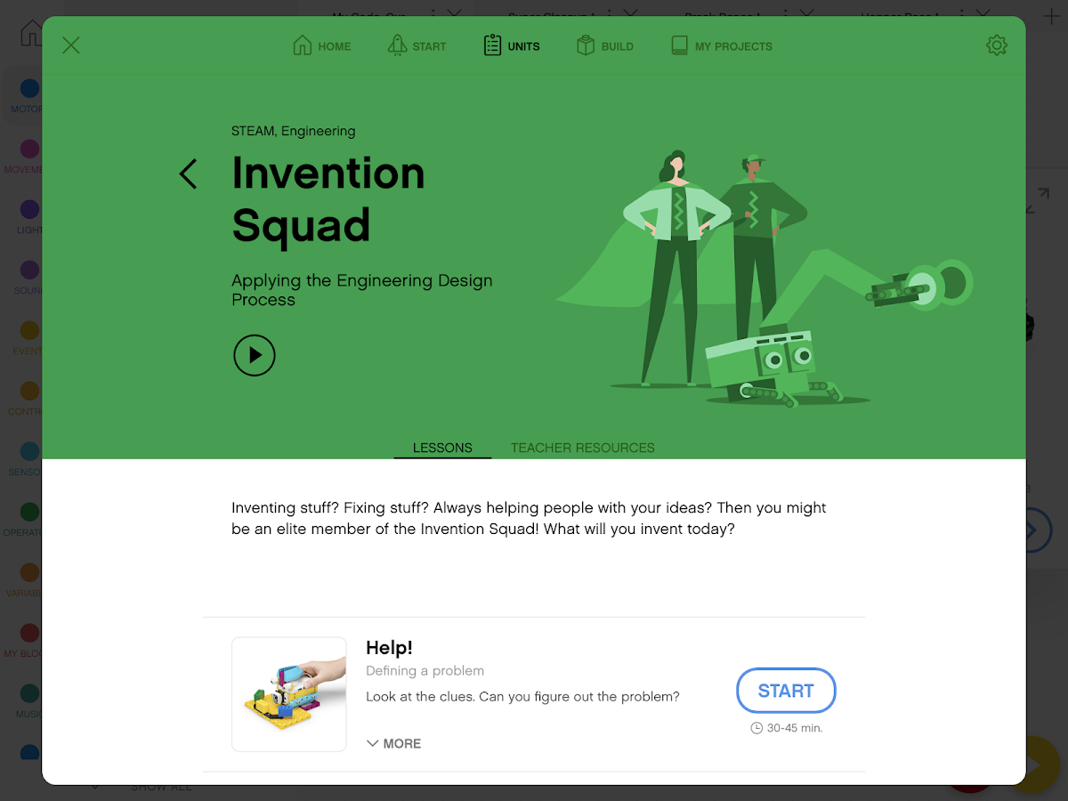Go to the Home section

tap(322, 45)
